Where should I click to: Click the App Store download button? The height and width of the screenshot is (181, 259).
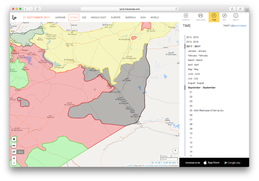click(x=211, y=162)
